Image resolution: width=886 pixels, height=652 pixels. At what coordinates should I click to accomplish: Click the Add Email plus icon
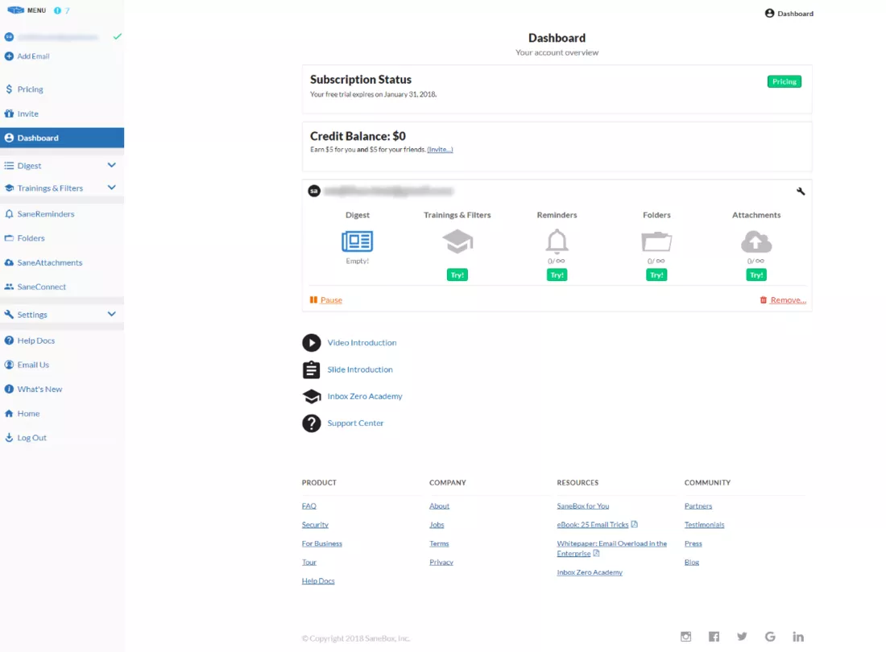[x=9, y=56]
